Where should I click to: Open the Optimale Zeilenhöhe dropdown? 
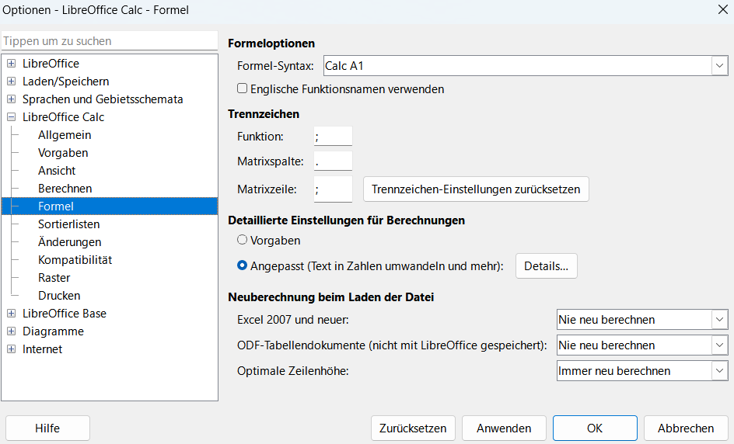pyautogui.click(x=642, y=371)
